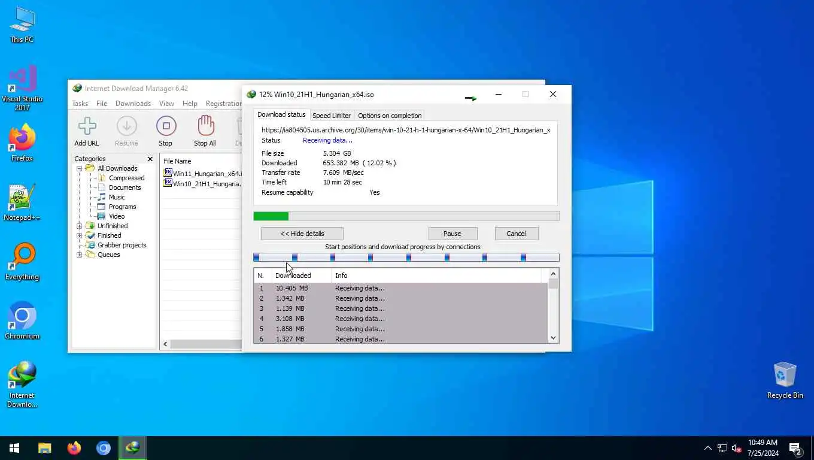Expand the Unfinished category
Image resolution: width=814 pixels, height=460 pixels.
pos(79,226)
